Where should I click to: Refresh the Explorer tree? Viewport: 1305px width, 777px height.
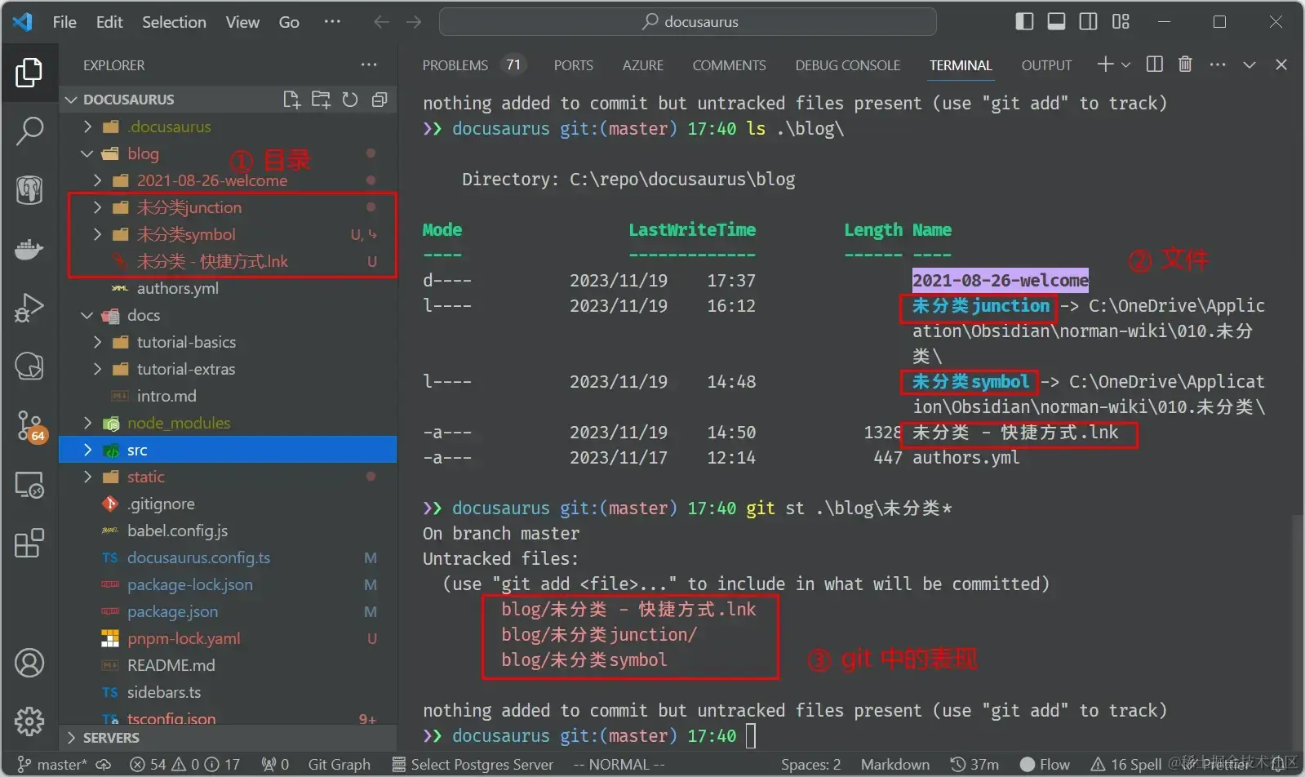point(350,100)
